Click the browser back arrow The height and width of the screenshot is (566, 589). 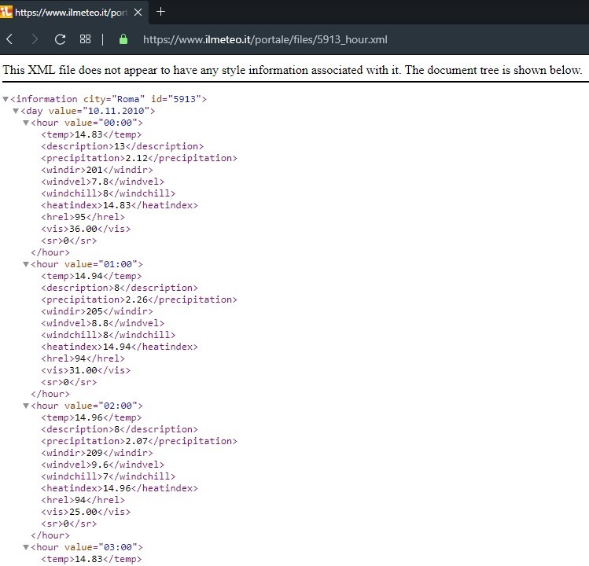tap(9, 39)
